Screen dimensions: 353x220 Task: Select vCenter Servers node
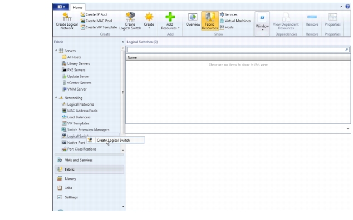pos(77,83)
